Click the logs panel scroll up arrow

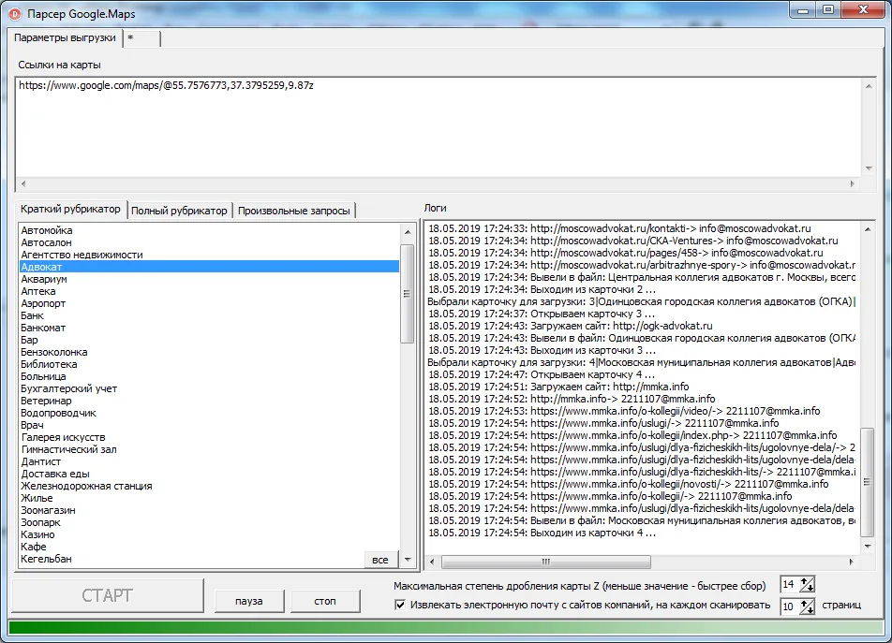868,229
